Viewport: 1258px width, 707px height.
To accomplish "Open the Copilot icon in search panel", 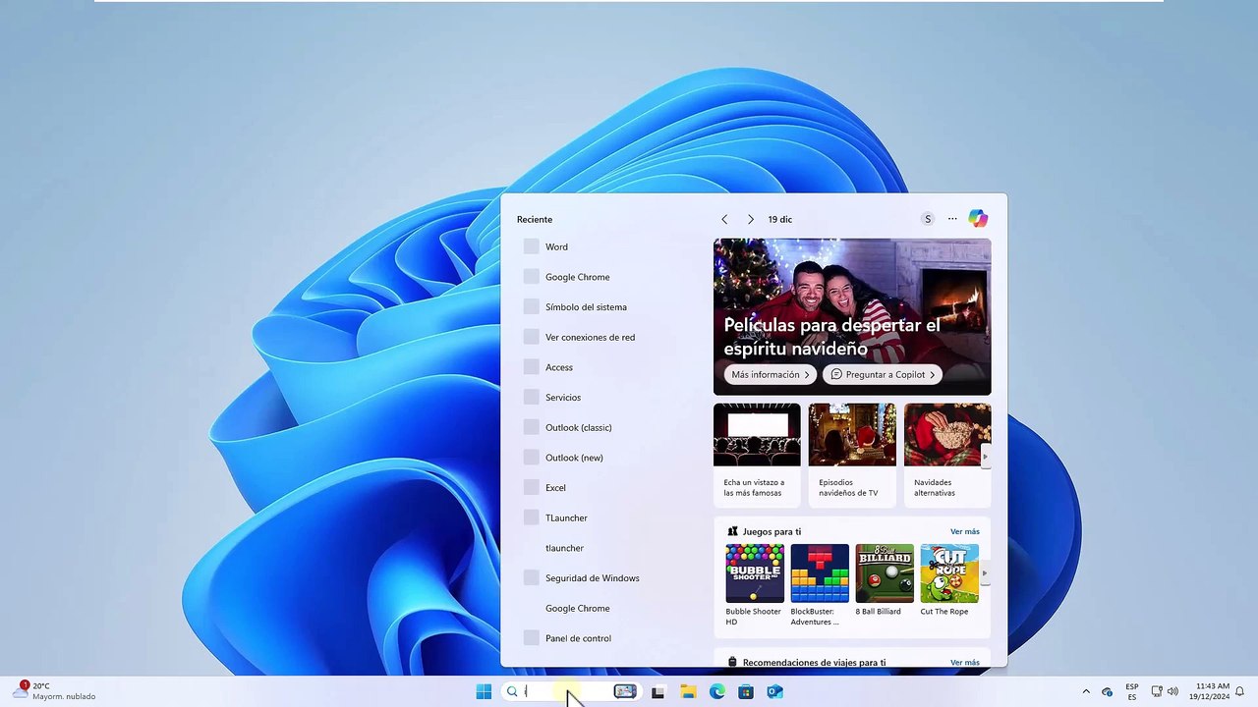I will click(x=978, y=219).
